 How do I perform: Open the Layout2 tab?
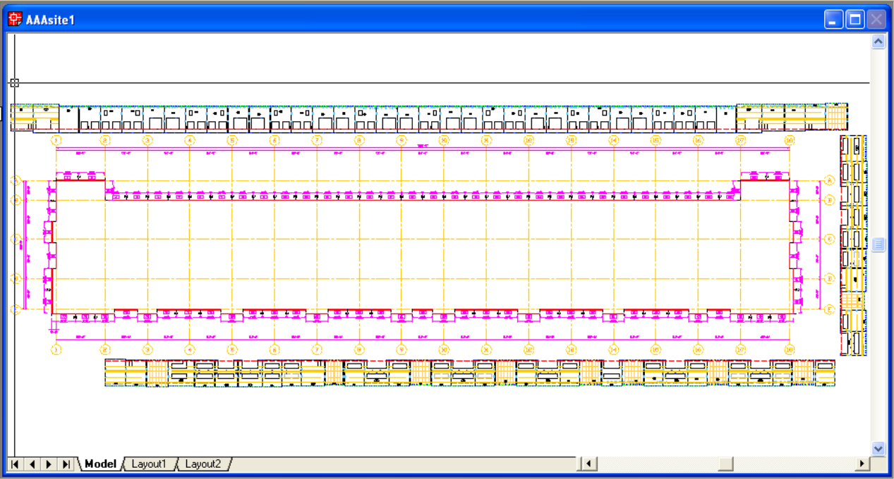203,464
